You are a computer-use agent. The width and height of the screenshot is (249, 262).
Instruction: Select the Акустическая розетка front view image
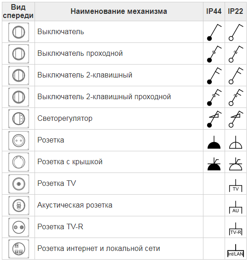[18, 206]
